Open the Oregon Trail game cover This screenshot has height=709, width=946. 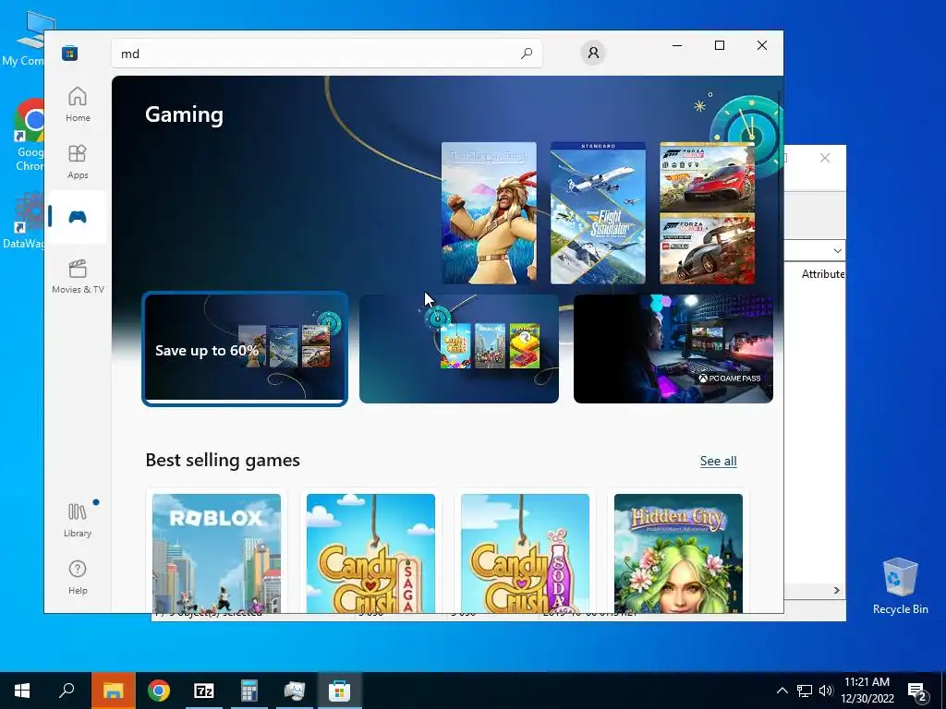[x=489, y=213]
